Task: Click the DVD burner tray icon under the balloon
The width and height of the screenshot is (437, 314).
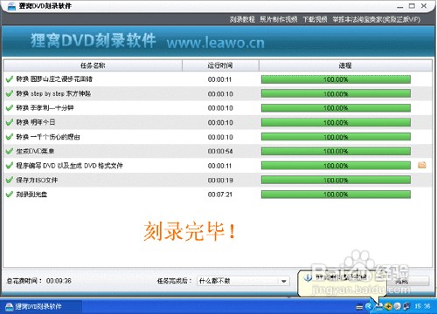Action: coord(379,306)
